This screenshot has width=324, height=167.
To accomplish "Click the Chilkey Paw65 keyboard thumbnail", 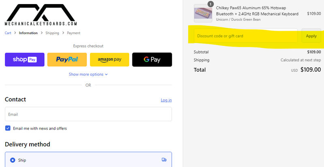I will (x=203, y=13).
